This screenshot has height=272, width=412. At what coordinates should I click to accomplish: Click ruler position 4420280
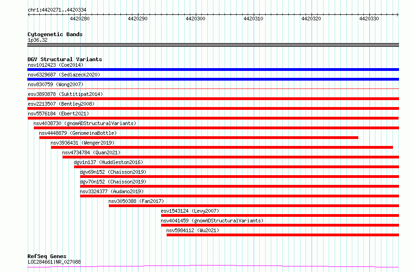[x=80, y=19]
